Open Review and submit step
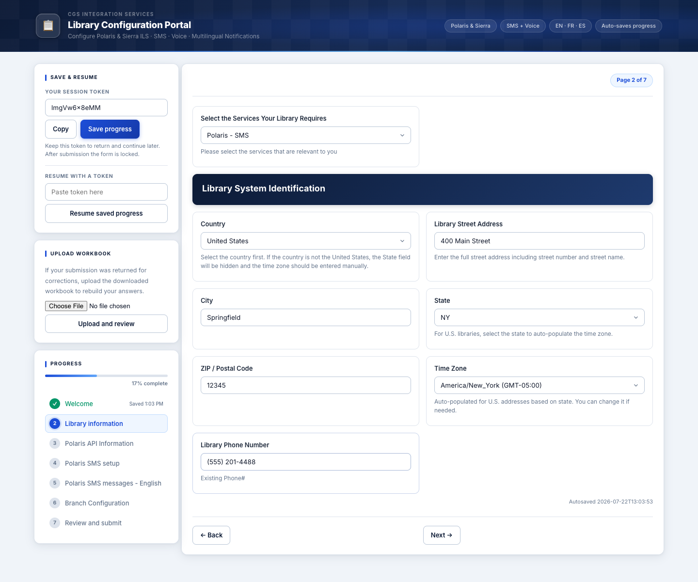The image size is (698, 582). [x=106, y=523]
